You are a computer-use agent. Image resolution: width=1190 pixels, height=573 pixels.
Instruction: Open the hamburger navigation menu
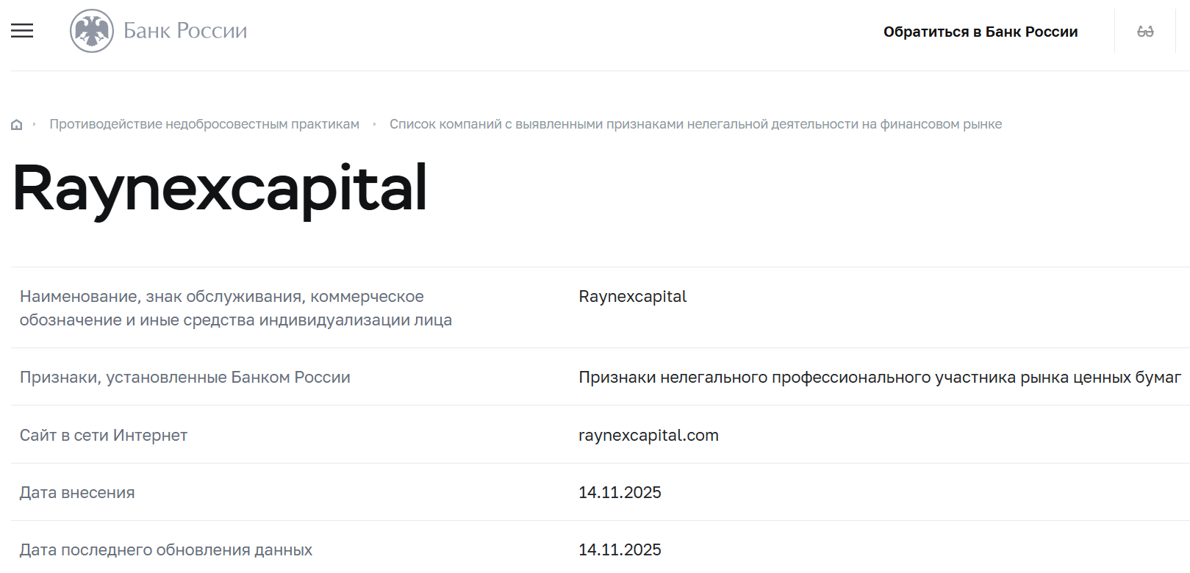pos(22,31)
